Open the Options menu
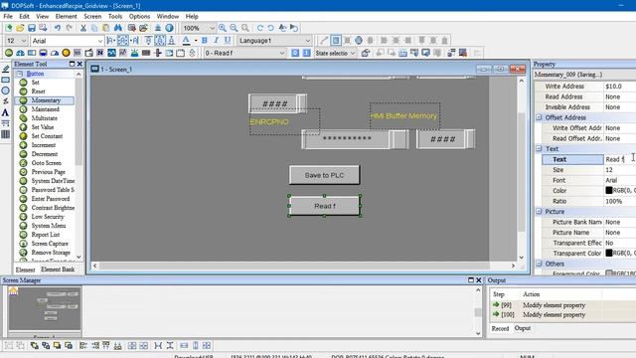 (x=139, y=16)
